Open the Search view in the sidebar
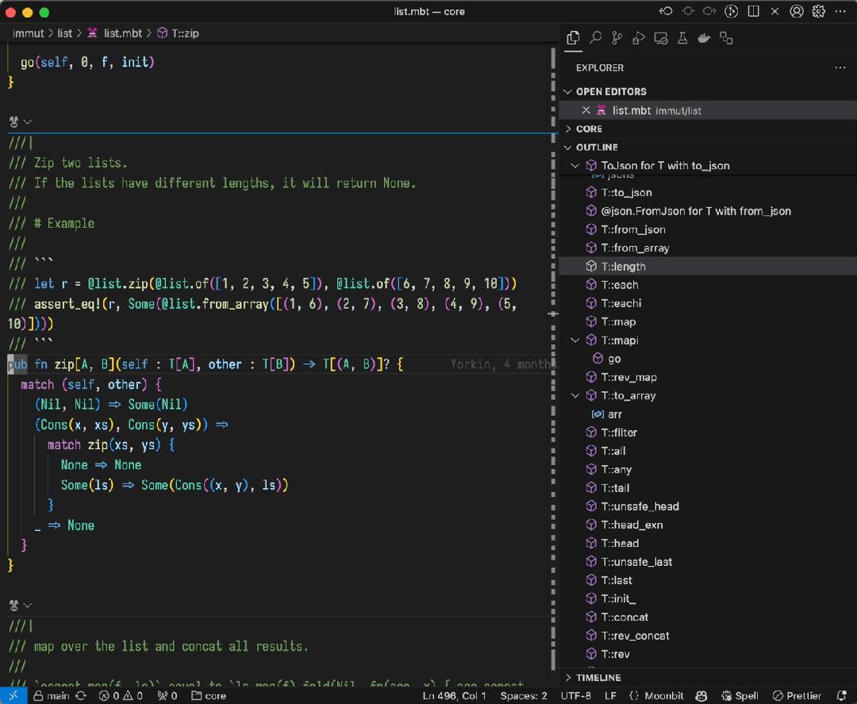Image resolution: width=857 pixels, height=704 pixels. (x=595, y=38)
